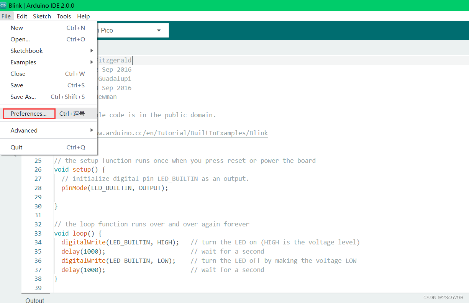The height and width of the screenshot is (303, 469).
Task: Select Save in the File menu
Action: pyautogui.click(x=49, y=85)
